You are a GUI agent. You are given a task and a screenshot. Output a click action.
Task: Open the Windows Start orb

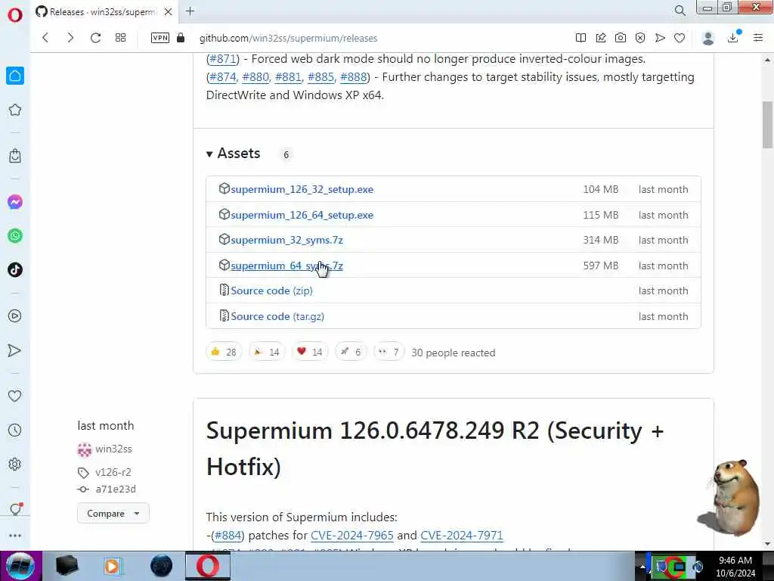tap(20, 566)
